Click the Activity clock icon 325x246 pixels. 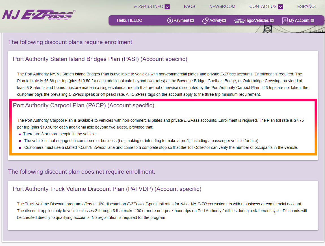tap(205, 21)
